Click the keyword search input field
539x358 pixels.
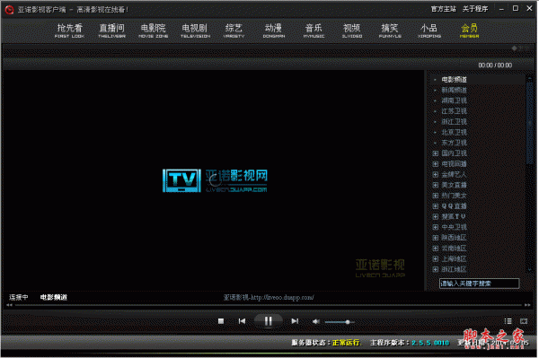[x=479, y=284]
